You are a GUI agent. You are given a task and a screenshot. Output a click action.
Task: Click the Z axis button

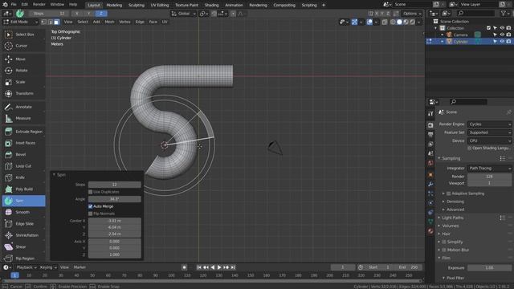click(101, 14)
